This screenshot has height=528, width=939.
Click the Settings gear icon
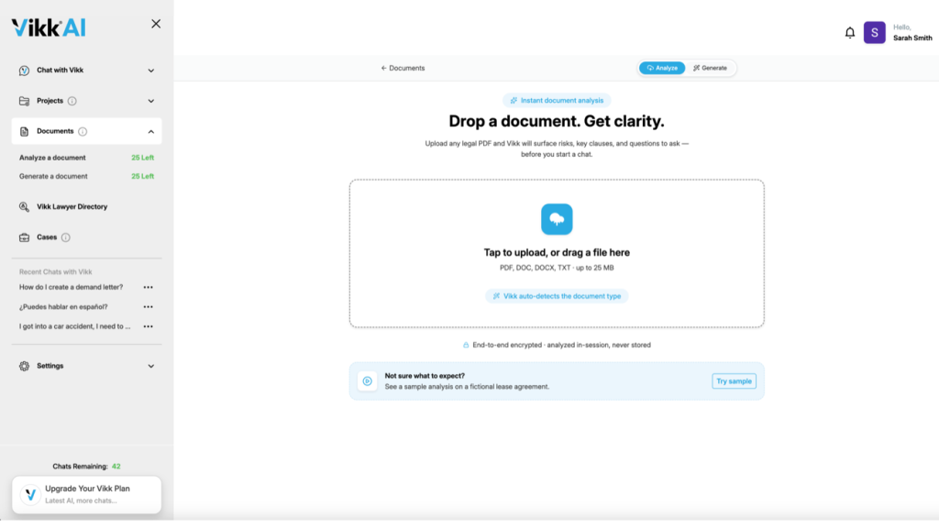(x=24, y=367)
